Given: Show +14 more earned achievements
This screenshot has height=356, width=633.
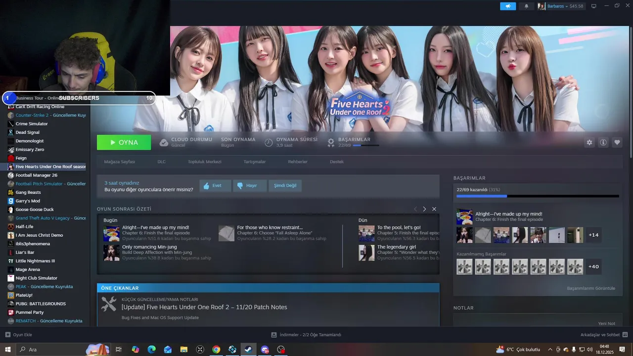Looking at the screenshot, I should click(x=593, y=235).
